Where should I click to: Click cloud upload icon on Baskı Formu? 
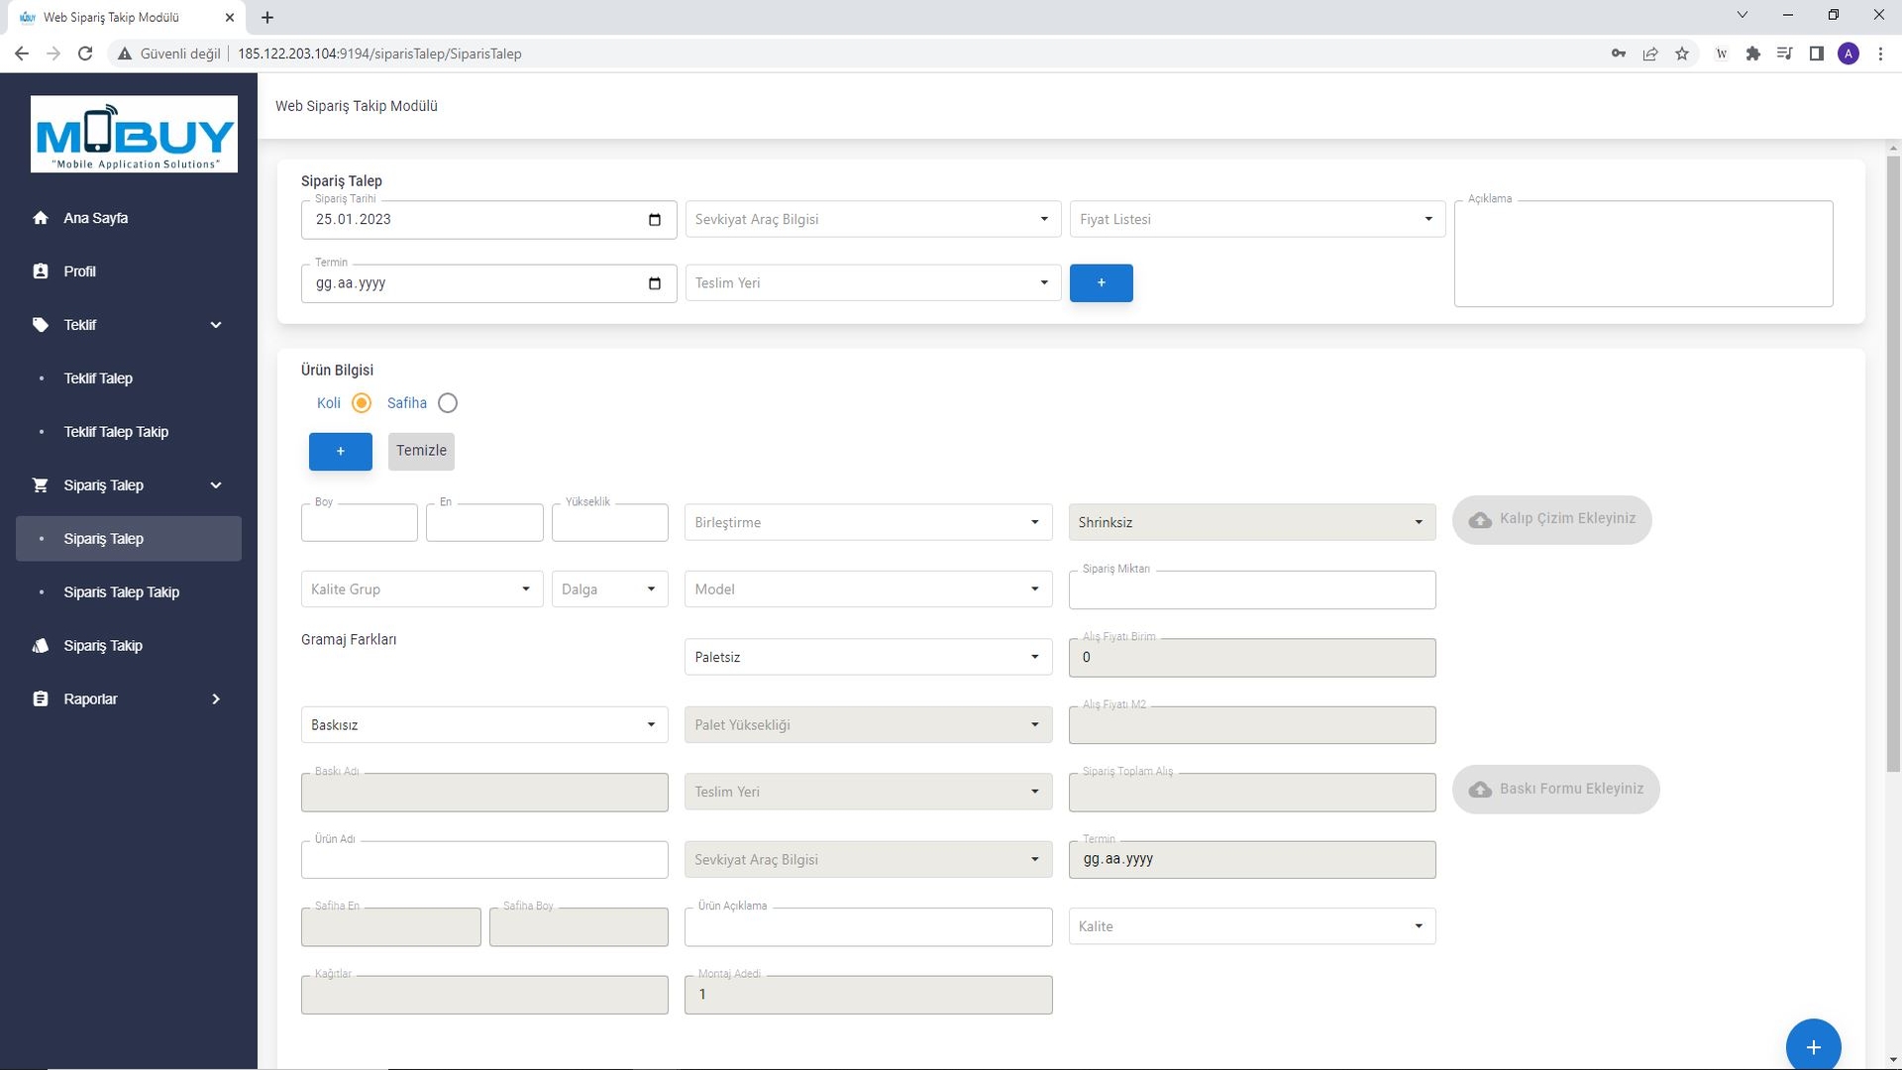[1480, 790]
